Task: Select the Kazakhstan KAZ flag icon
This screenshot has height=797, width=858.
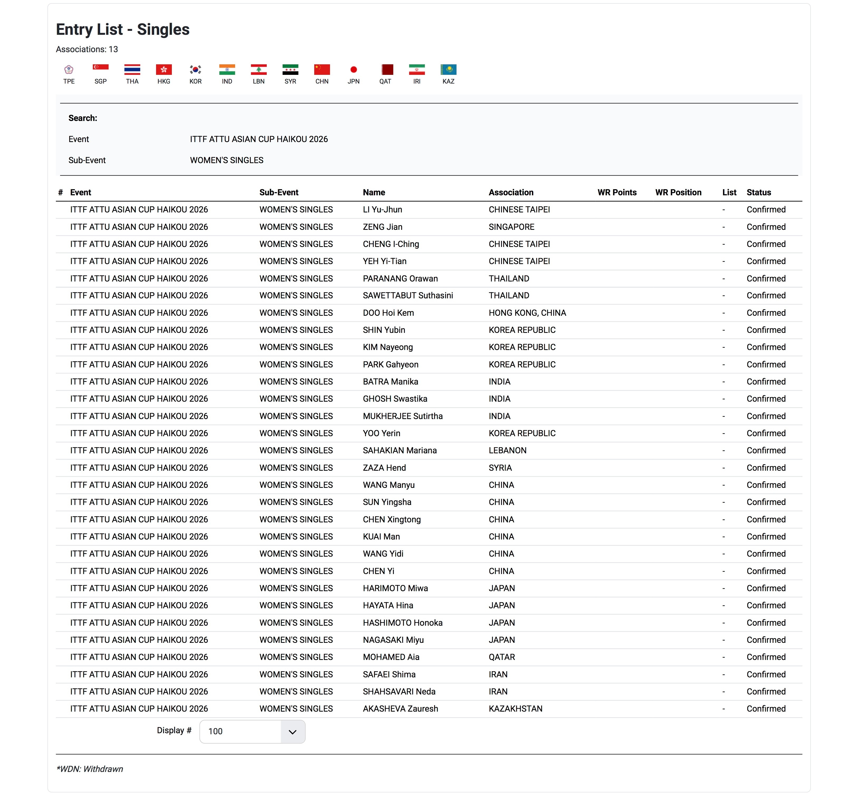Action: click(x=448, y=69)
